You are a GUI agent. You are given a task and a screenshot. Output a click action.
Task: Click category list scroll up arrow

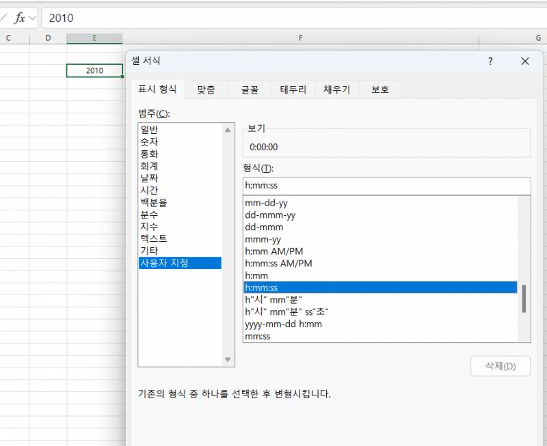point(228,130)
